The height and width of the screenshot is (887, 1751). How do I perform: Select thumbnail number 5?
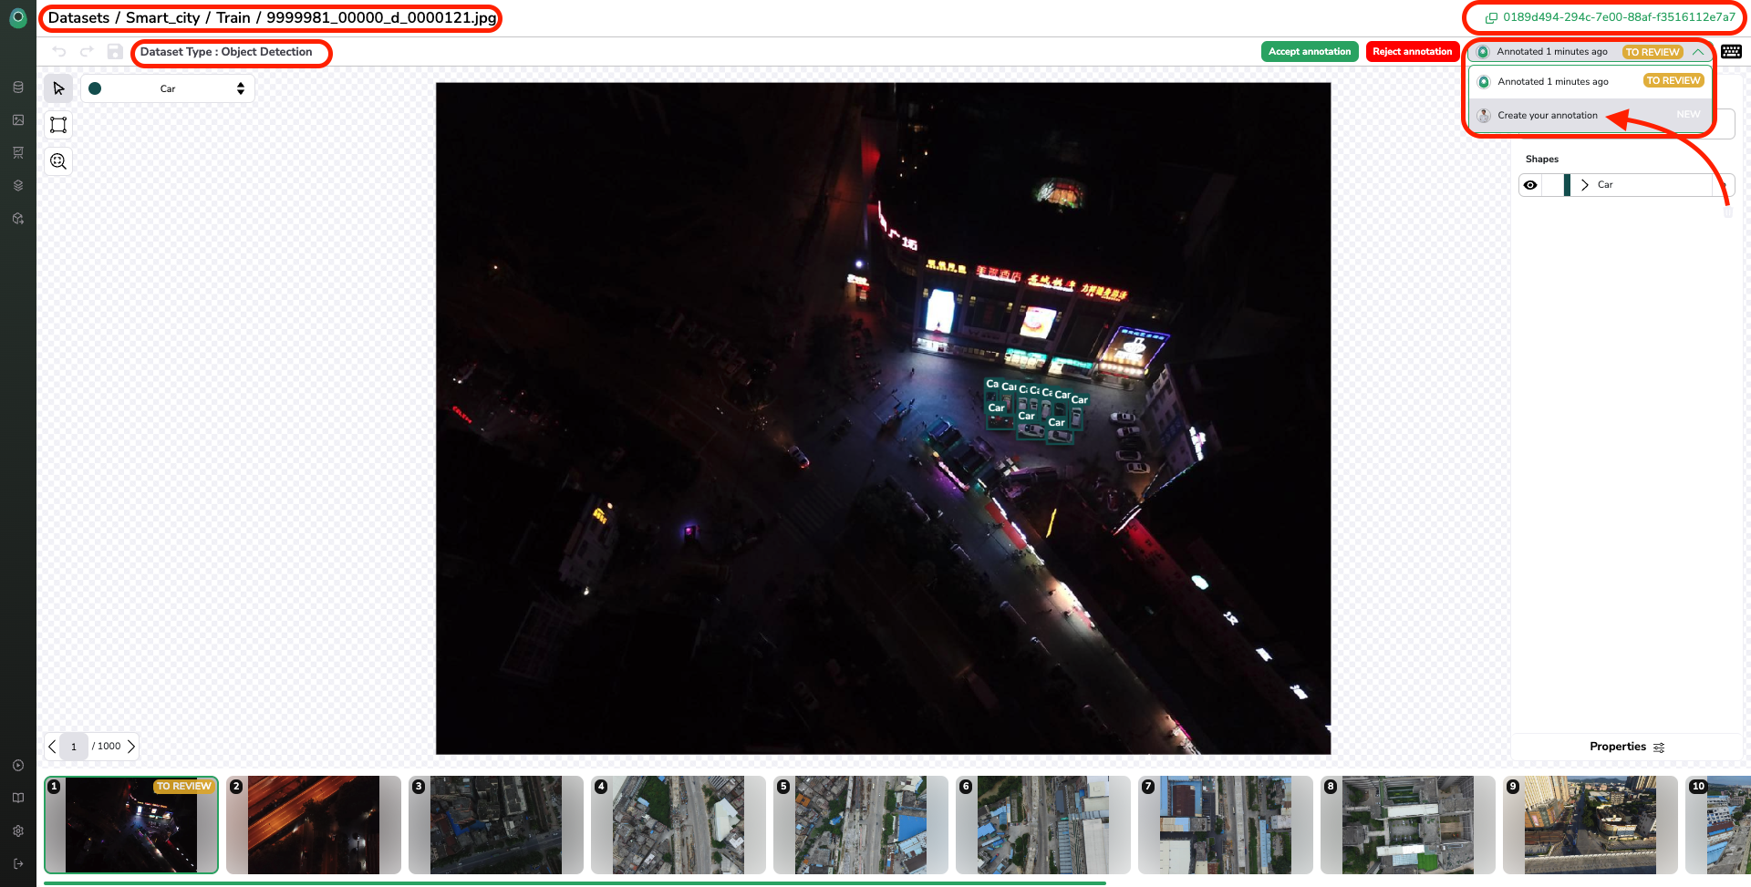pos(861,825)
